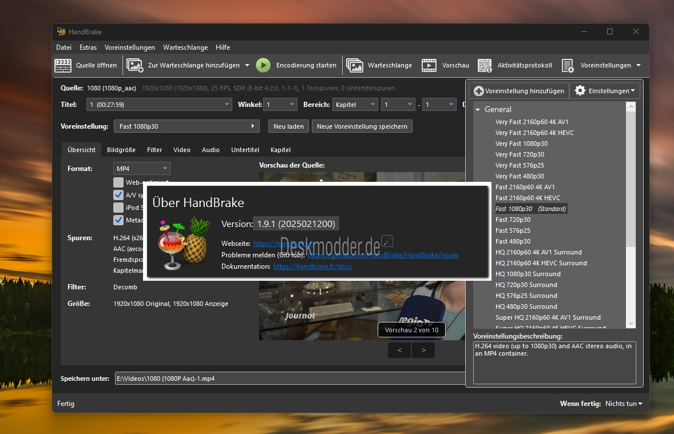The width and height of the screenshot is (674, 434).
Task: Click the preset list scrollbar thumb
Action: [x=631, y=179]
